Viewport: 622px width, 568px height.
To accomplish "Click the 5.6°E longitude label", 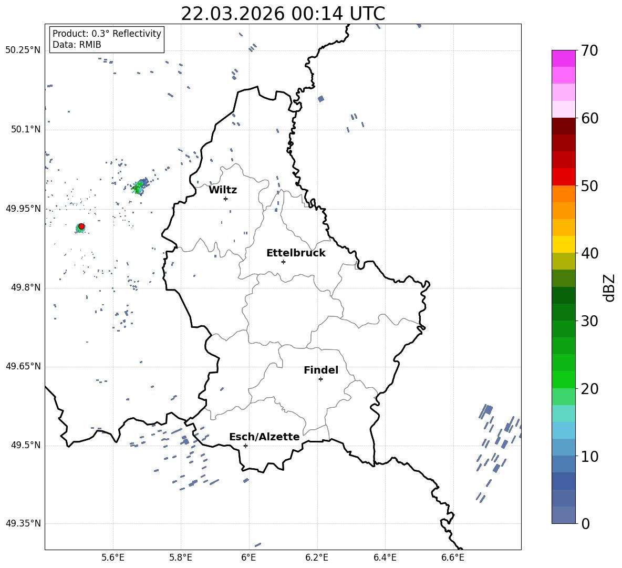I will (x=113, y=557).
